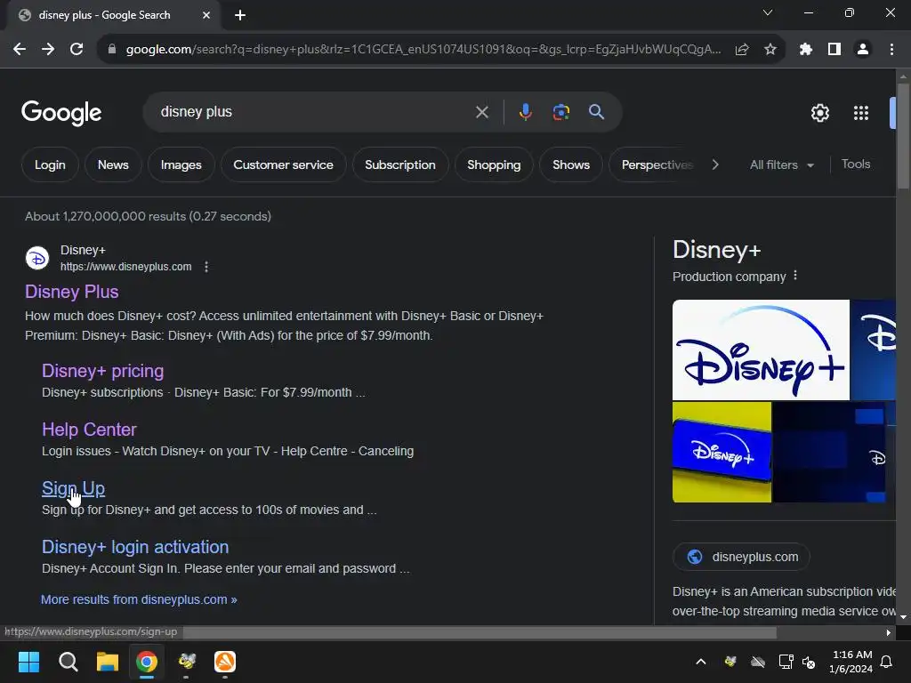
Task: Open the Disney Plus main result link
Action: coord(71,292)
